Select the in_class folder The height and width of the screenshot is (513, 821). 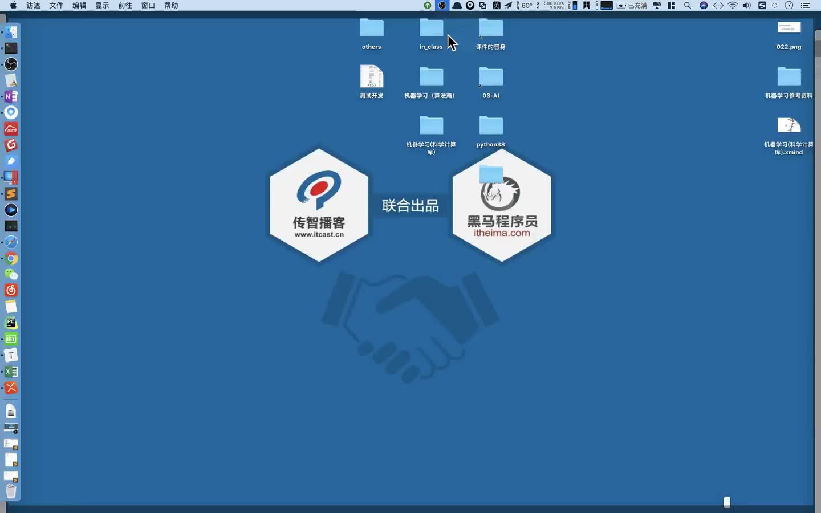[432, 34]
